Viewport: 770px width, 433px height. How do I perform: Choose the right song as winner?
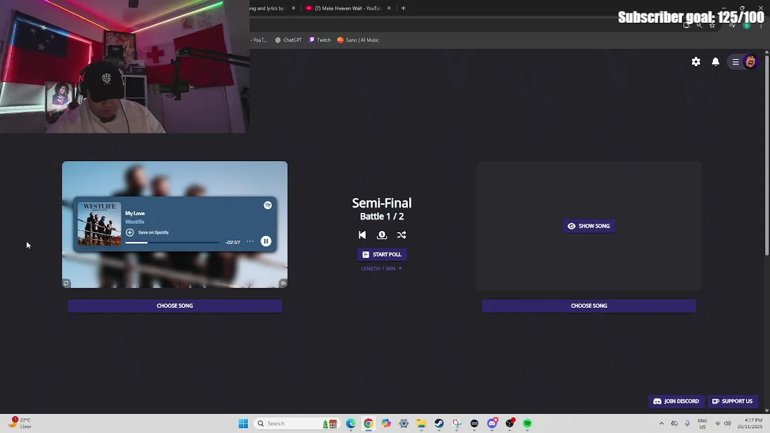point(589,306)
